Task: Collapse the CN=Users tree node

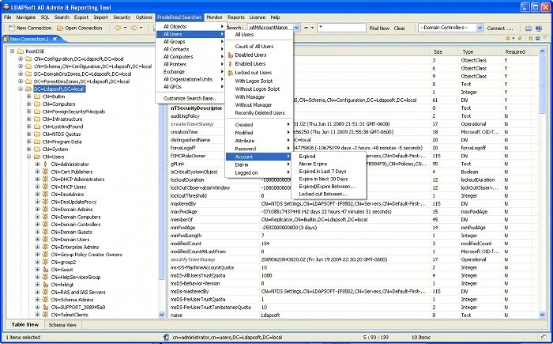Action: (x=29, y=157)
